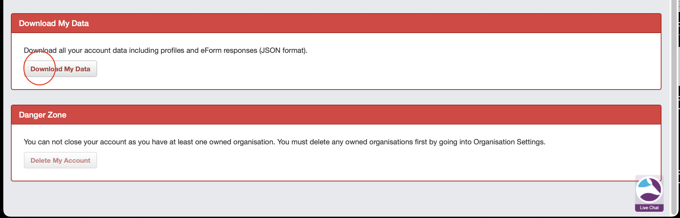680x218 pixels.
Task: Select the "Danger Zone" red panel heading
Action: point(42,115)
